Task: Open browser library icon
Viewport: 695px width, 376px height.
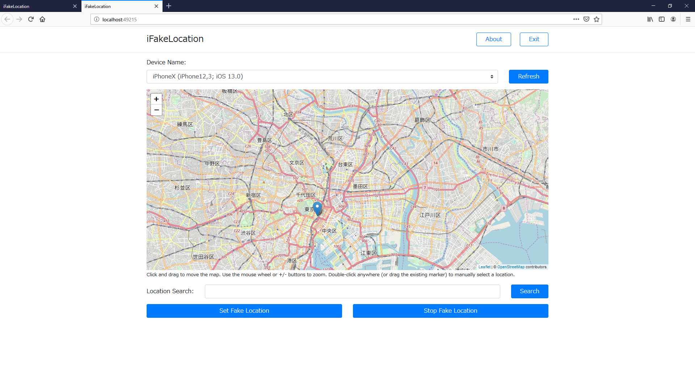Action: coord(650,19)
